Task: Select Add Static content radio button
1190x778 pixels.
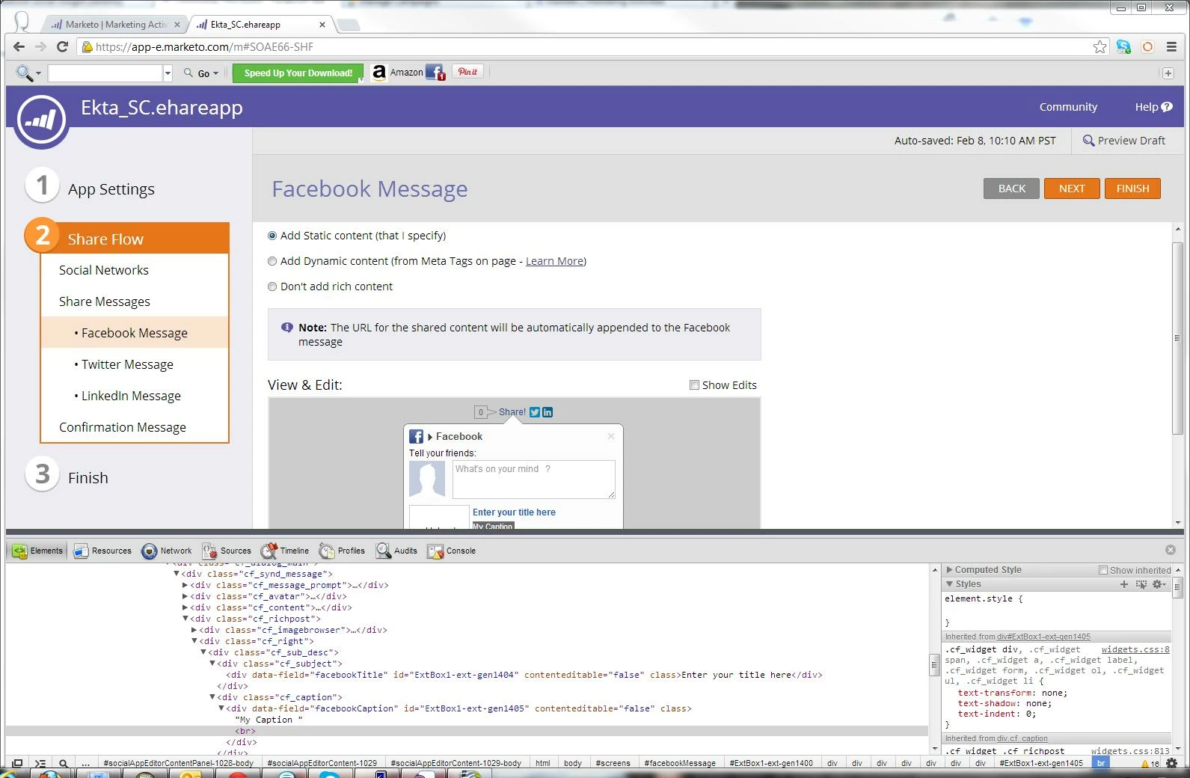Action: tap(272, 236)
